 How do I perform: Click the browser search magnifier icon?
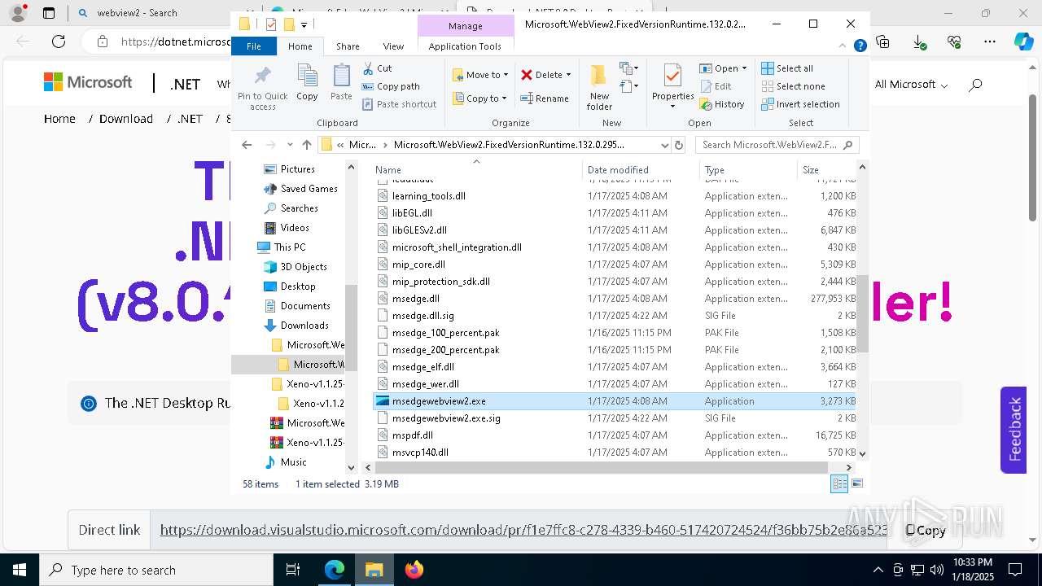(975, 85)
